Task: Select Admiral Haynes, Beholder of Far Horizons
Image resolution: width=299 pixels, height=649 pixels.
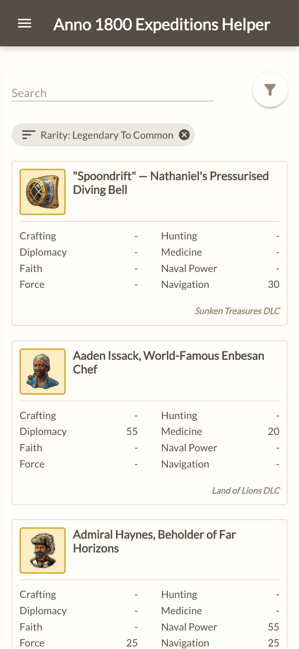Action: pyautogui.click(x=154, y=541)
